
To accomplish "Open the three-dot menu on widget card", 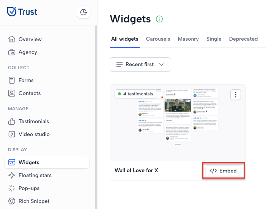I will [x=236, y=95].
